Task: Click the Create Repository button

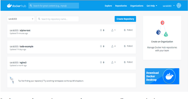Action: (x=125, y=19)
